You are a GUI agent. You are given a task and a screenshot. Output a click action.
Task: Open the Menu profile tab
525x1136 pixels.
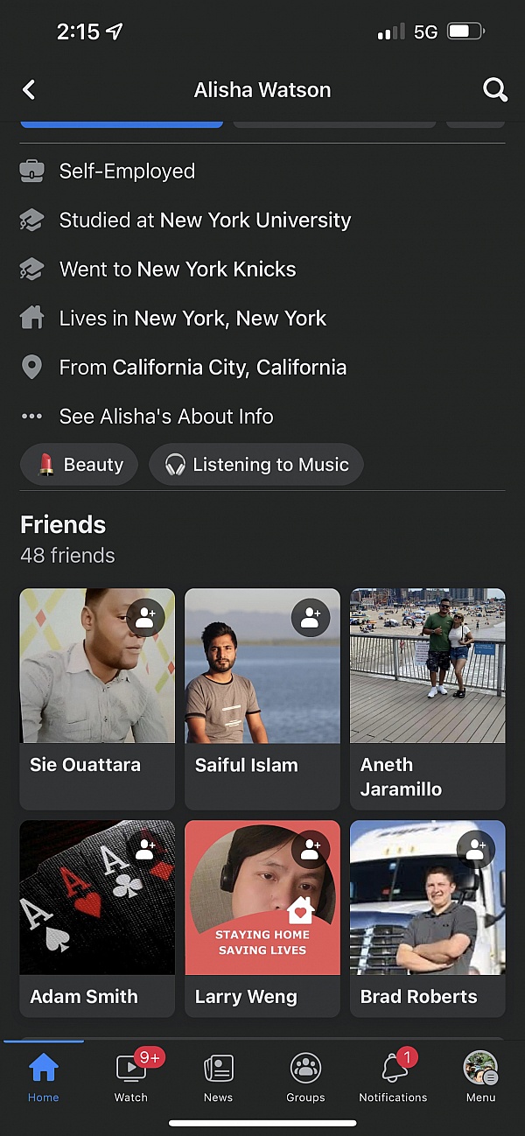(x=480, y=1076)
